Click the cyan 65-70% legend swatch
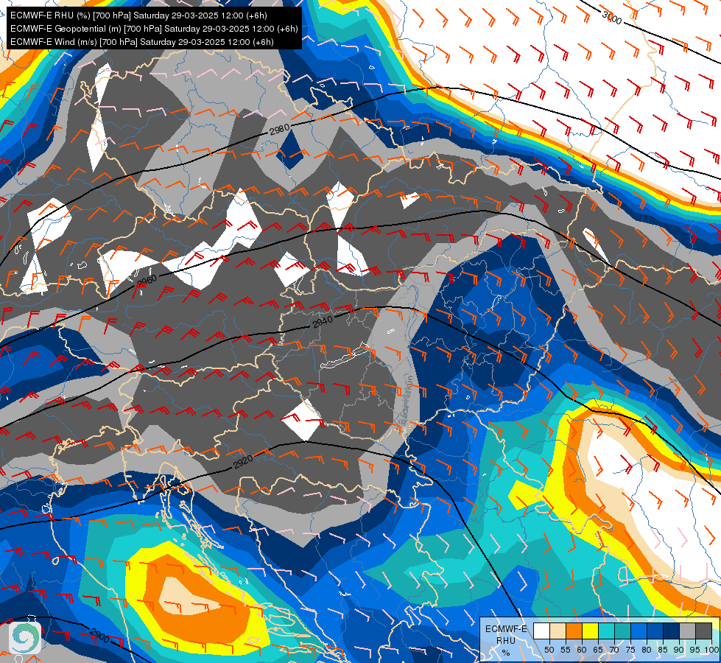The width and height of the screenshot is (721, 663). [x=607, y=631]
